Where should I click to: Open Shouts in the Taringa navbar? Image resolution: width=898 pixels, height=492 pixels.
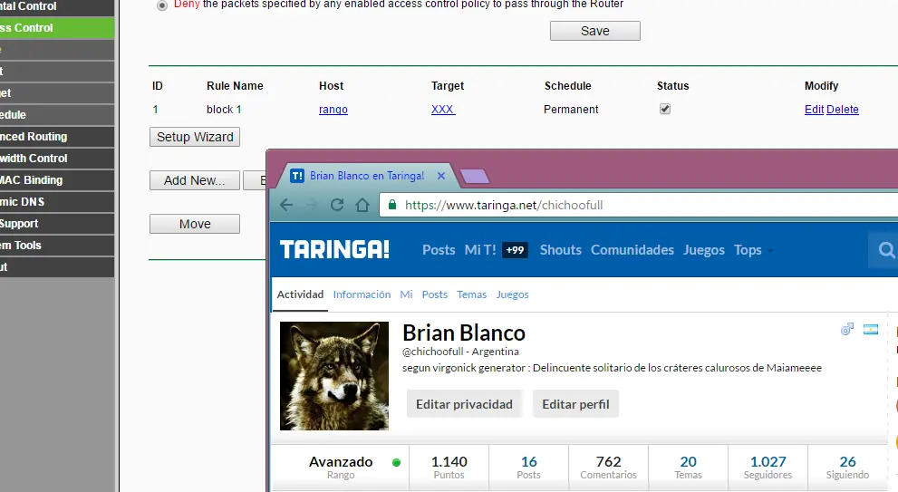click(561, 250)
